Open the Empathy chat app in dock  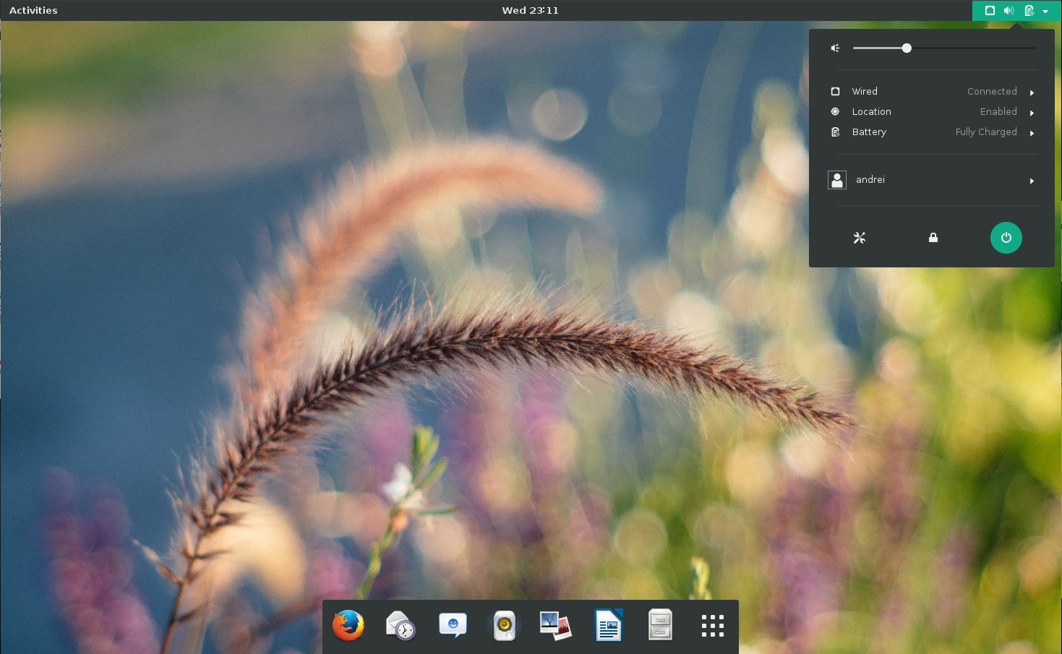[453, 626]
